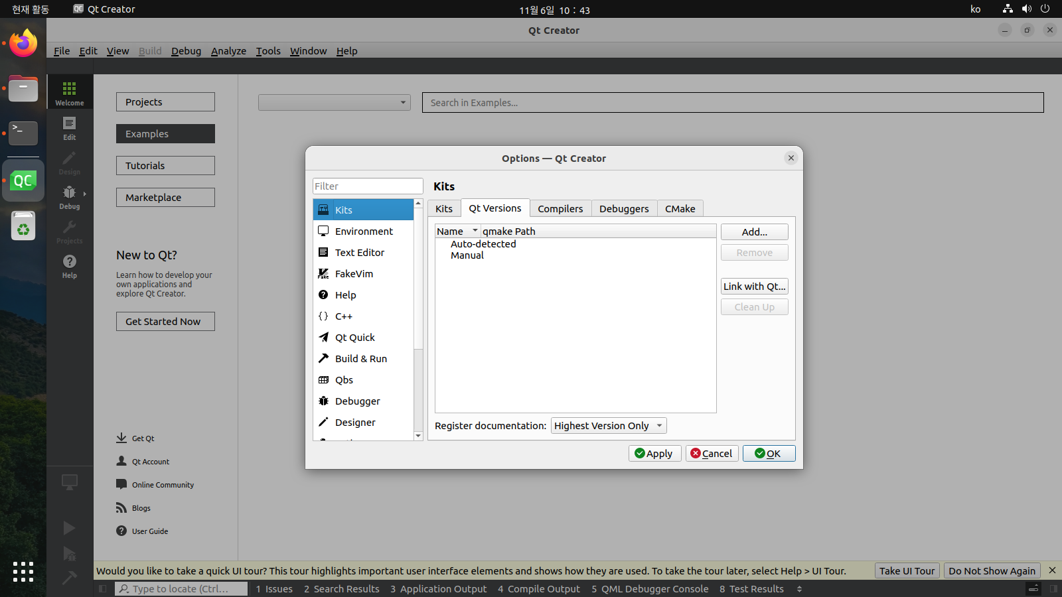Apply the options changes

point(654,453)
